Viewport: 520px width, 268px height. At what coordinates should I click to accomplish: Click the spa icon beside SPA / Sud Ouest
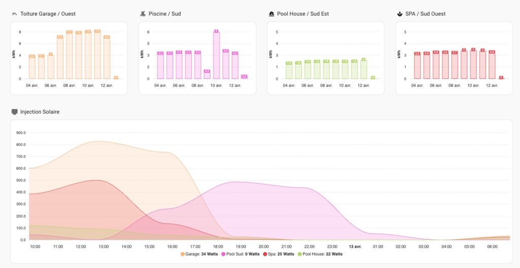pos(400,14)
